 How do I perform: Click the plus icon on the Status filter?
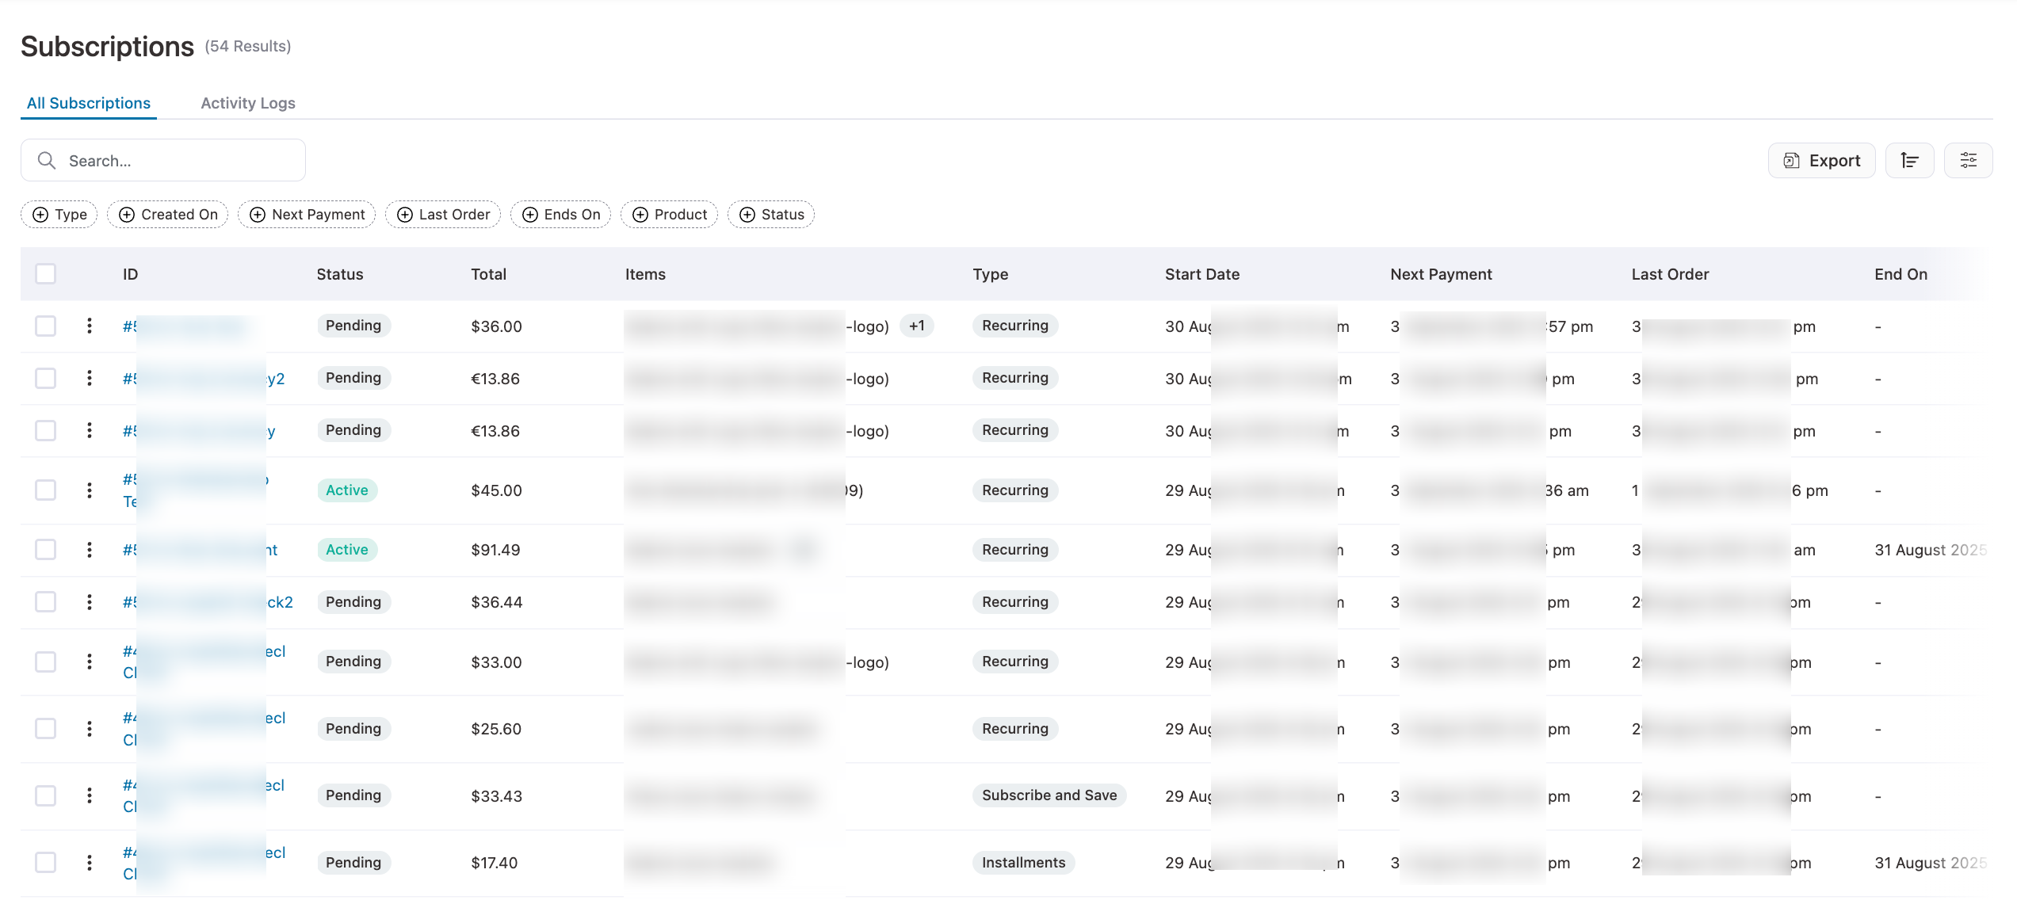pyautogui.click(x=746, y=214)
